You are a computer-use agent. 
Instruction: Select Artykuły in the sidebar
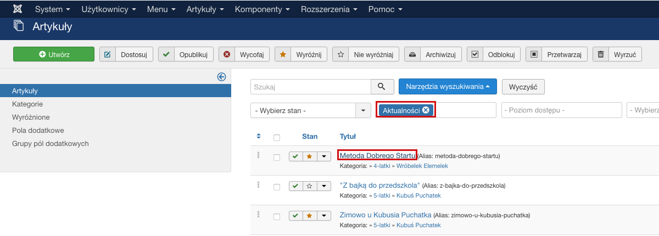coord(115,91)
